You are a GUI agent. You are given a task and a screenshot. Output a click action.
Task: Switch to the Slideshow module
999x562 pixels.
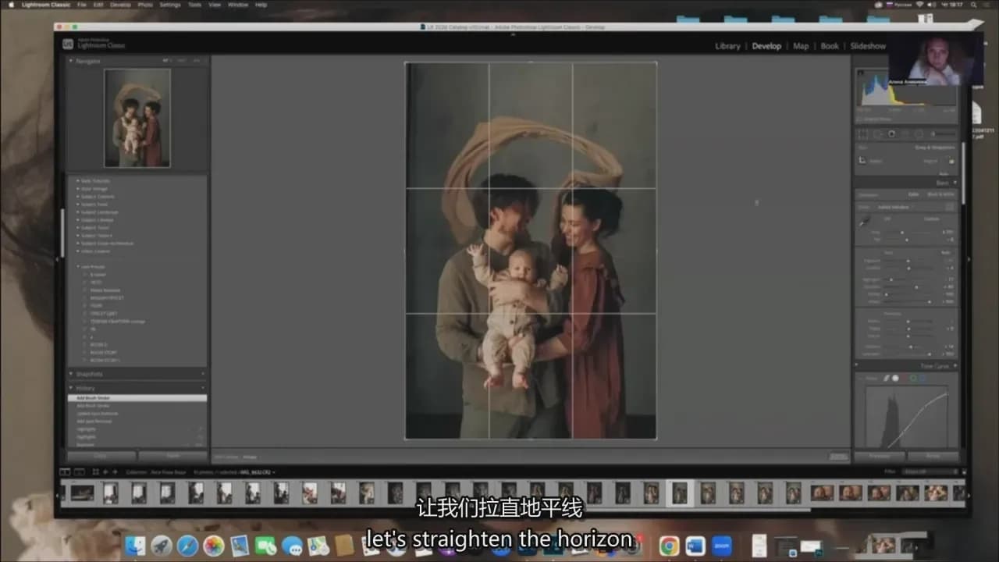[868, 46]
